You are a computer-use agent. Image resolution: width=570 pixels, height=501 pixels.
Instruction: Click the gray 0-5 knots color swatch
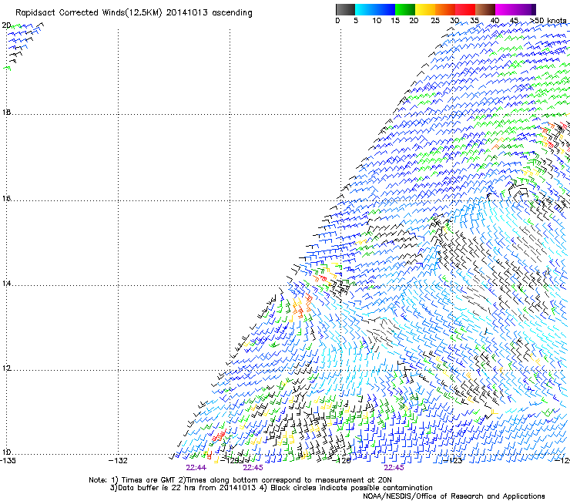[345, 9]
